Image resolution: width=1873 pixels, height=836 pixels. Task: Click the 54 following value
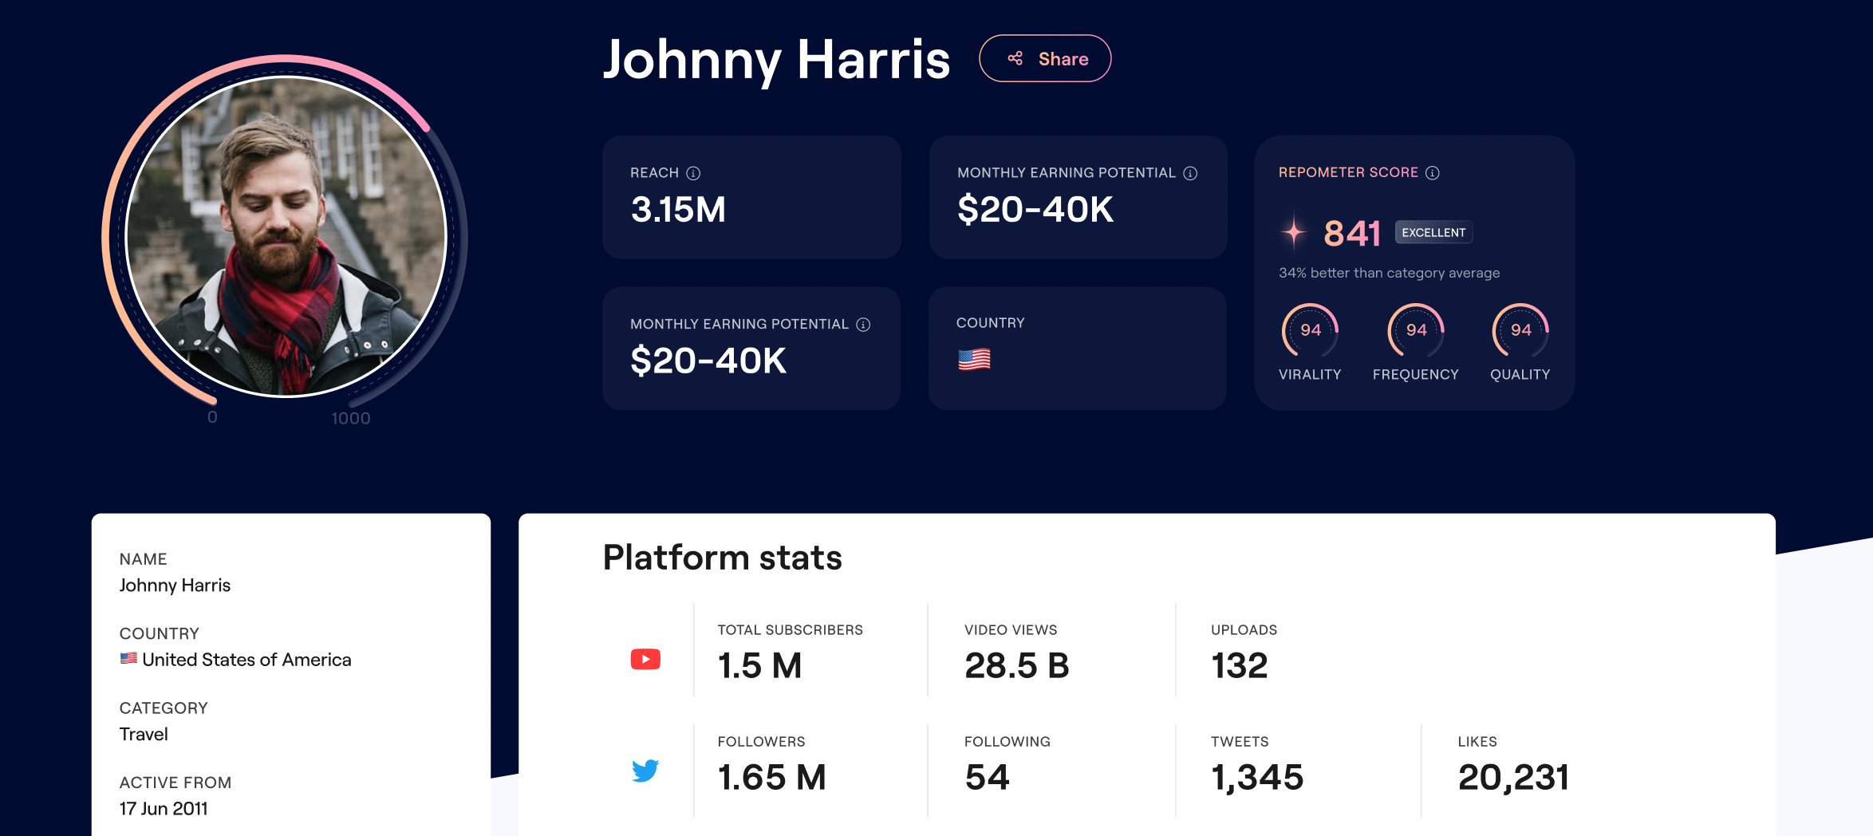[x=987, y=777]
